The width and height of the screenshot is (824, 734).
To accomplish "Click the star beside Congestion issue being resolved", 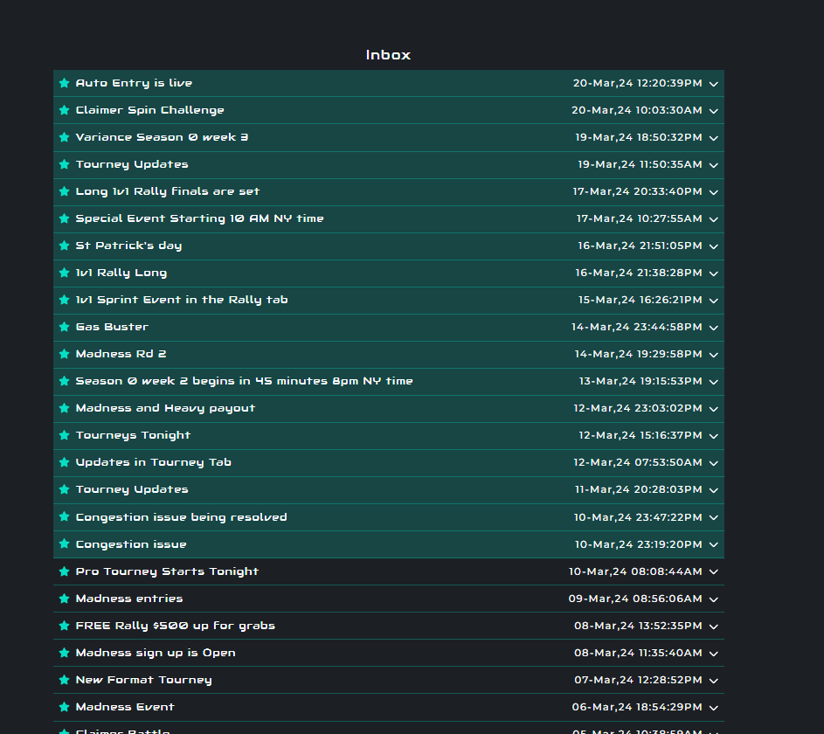I will point(64,516).
